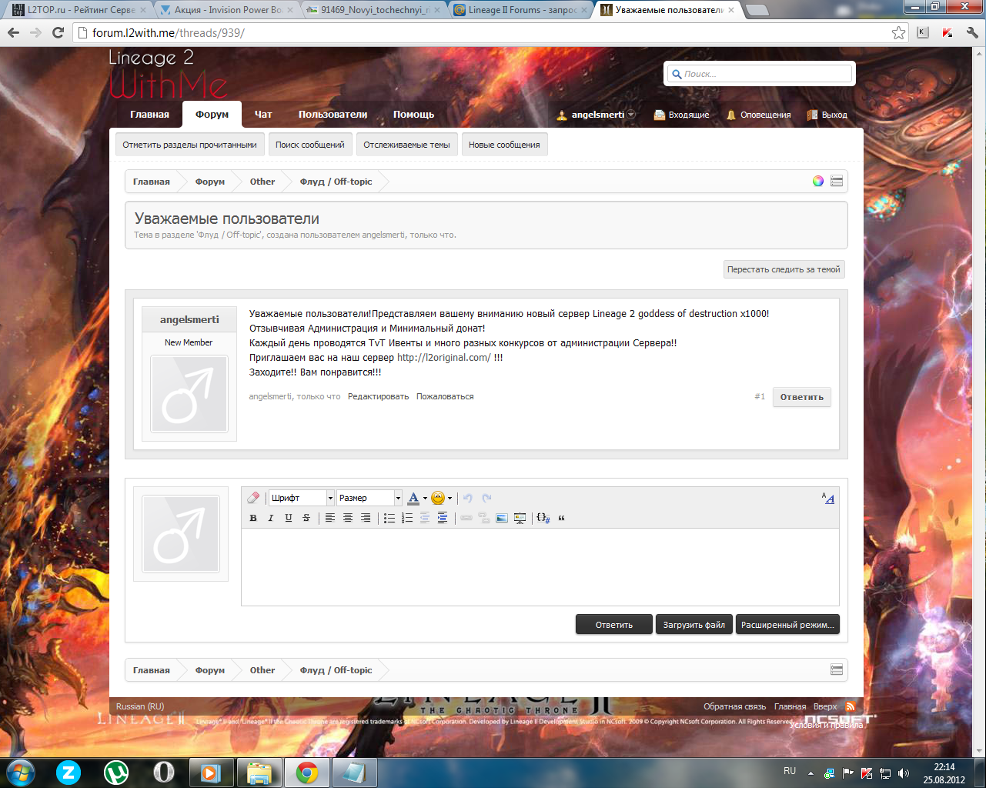986x791 pixels.
Task: Click Редактировать link under post
Action: click(378, 396)
